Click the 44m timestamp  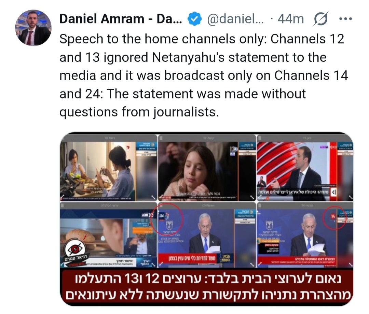291,19
